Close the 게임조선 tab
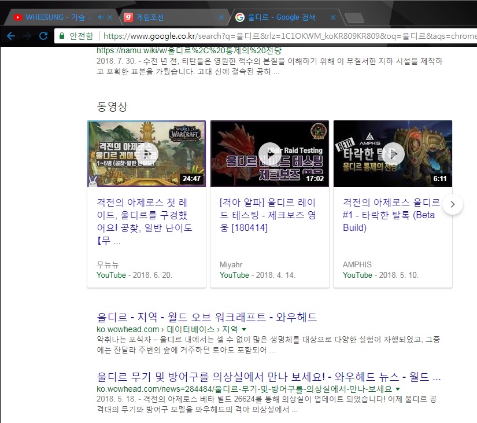This screenshot has height=423, width=477. (221, 18)
